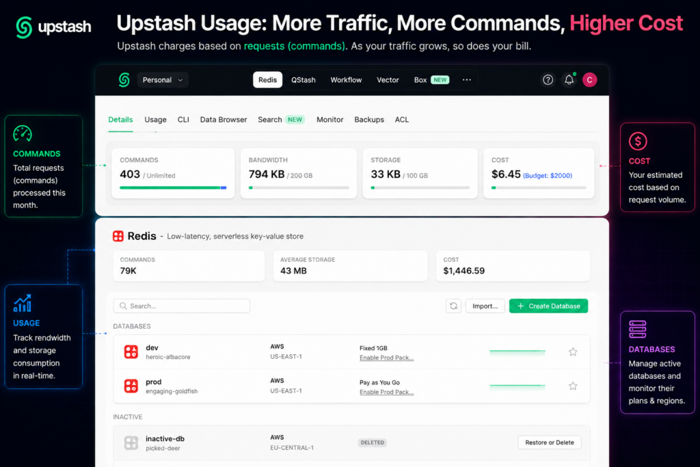Click the Commands gauge icon in the left callout

pyautogui.click(x=23, y=133)
